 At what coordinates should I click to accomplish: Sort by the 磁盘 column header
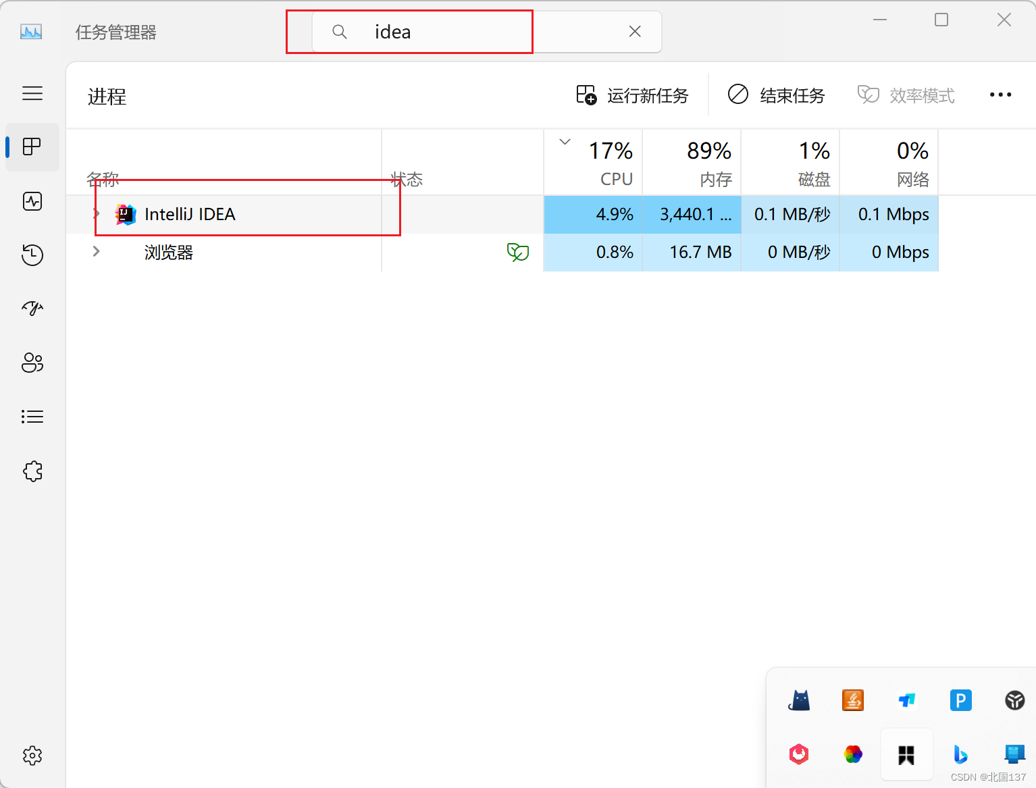pyautogui.click(x=790, y=162)
